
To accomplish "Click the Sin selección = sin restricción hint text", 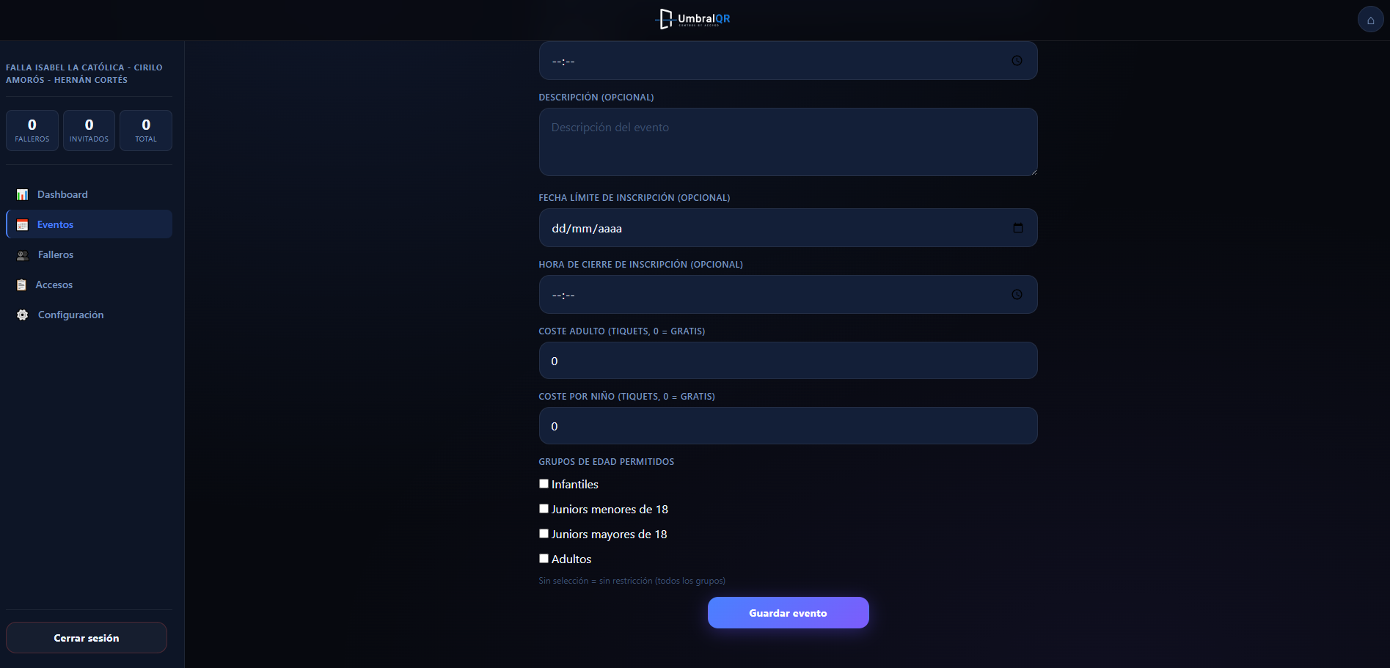I will point(632,581).
